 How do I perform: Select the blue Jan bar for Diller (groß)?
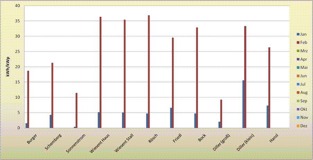pyautogui.click(x=219, y=125)
